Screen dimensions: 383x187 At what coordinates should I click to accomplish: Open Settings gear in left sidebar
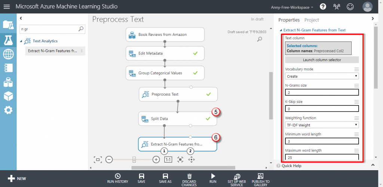pos(8,110)
